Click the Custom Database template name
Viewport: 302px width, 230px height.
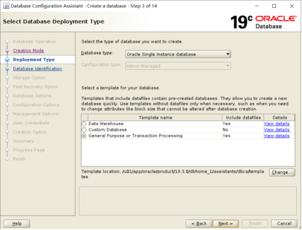108,130
